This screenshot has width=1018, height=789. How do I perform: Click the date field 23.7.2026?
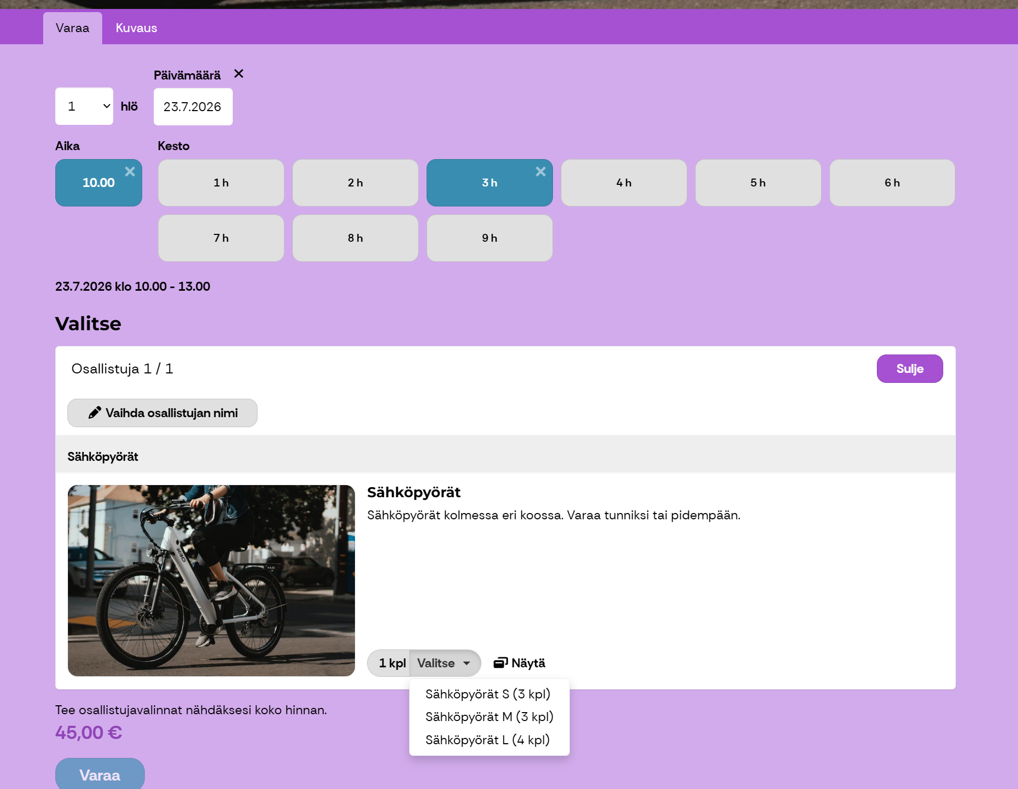point(193,106)
